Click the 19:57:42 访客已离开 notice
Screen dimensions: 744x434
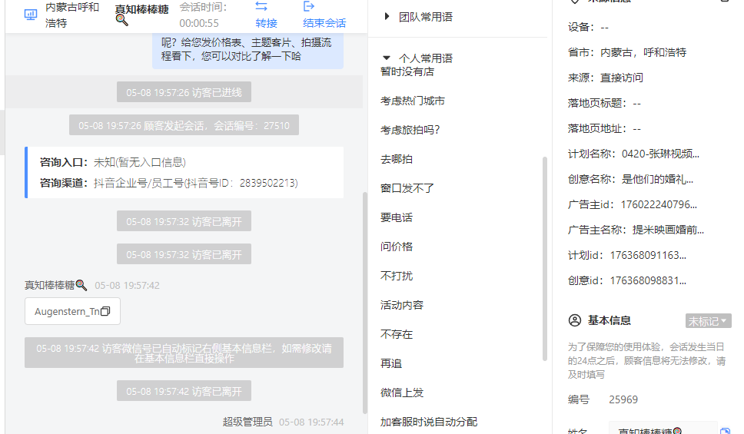tap(184, 391)
